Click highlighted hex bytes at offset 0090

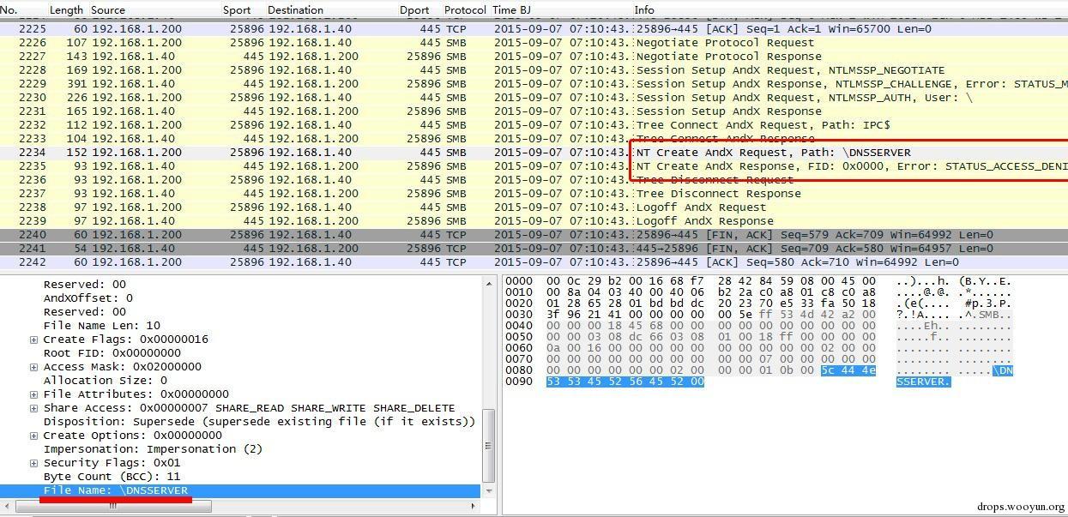[x=625, y=382]
